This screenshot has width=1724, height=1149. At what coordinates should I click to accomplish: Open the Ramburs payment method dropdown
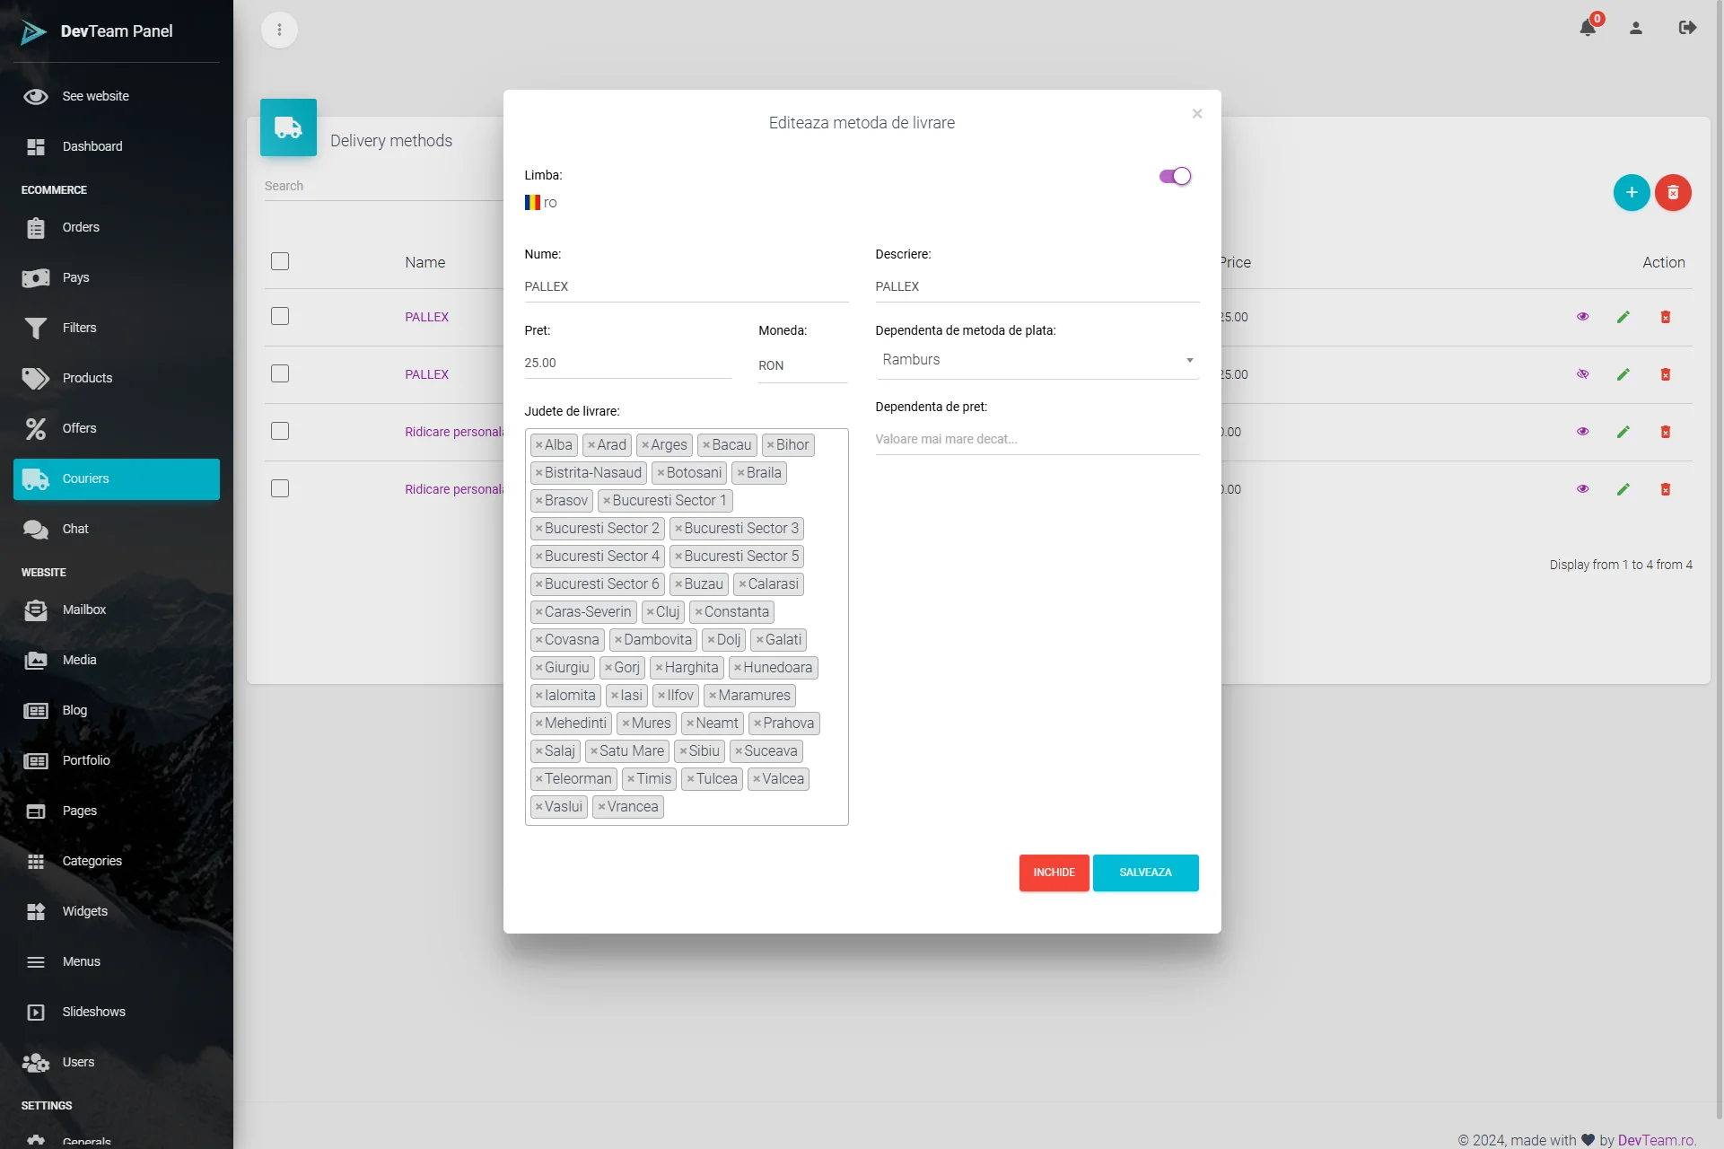[1037, 360]
